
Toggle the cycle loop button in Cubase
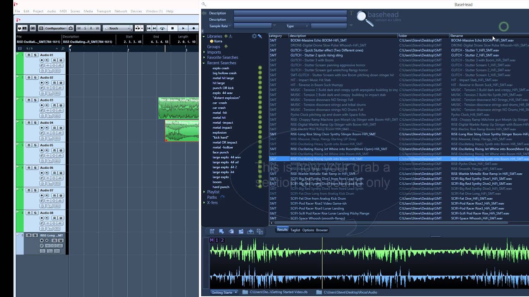(162, 28)
